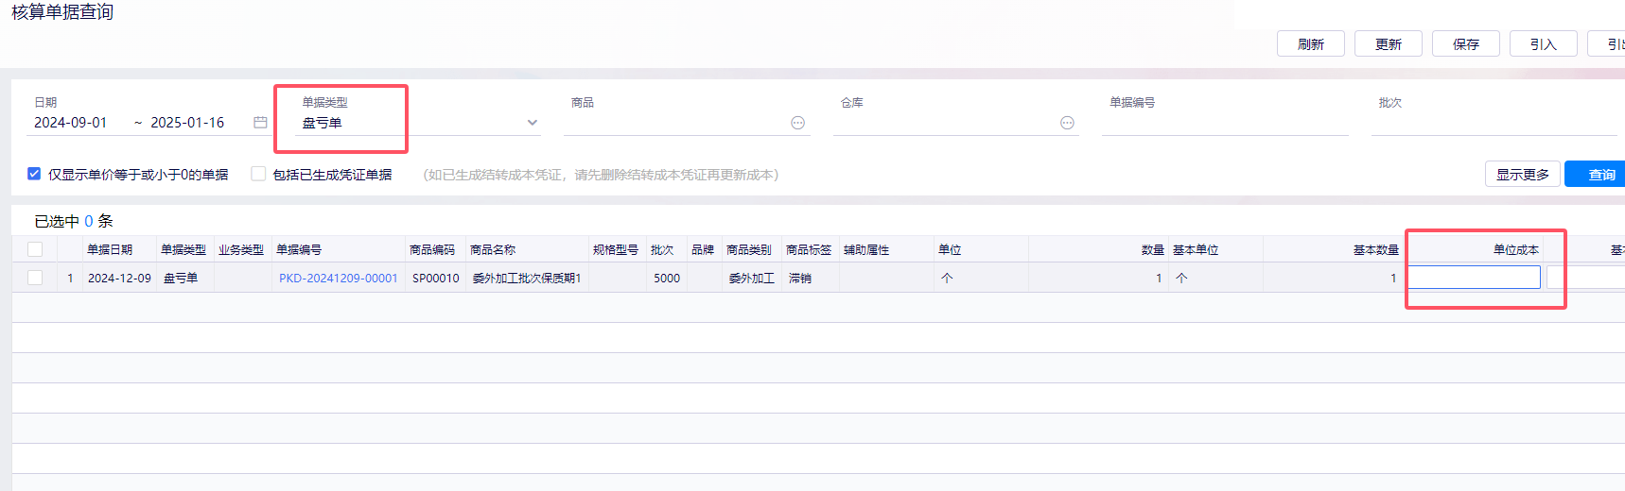This screenshot has height=491, width=1625.
Task: Click the 单位成本 column header
Action: [1516, 250]
